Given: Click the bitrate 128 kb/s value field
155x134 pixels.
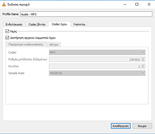Looking at the screenshot, I should [97, 59].
